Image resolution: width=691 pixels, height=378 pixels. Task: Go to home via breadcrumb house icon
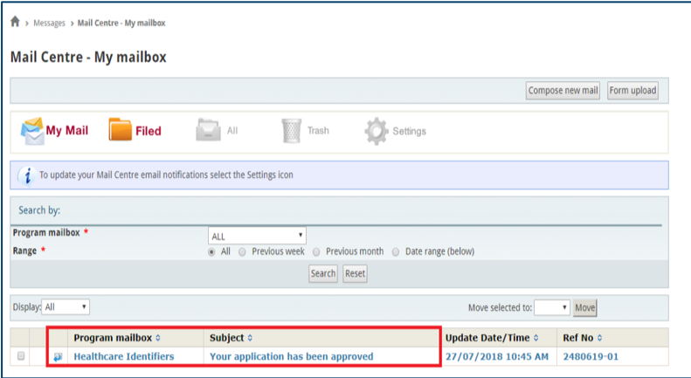(x=15, y=22)
